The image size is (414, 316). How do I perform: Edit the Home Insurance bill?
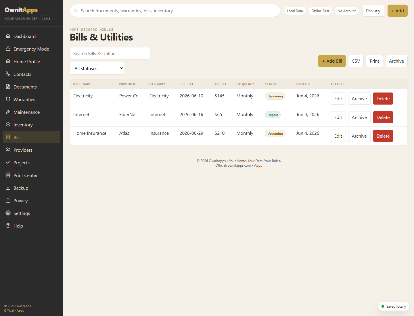coord(338,136)
